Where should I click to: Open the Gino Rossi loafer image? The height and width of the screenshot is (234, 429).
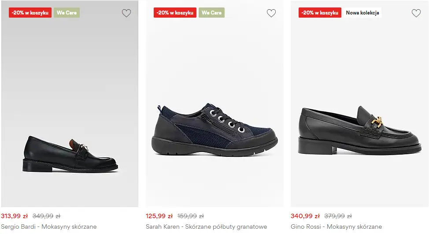point(359,130)
